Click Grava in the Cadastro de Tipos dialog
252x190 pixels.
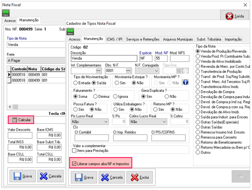[84, 177]
